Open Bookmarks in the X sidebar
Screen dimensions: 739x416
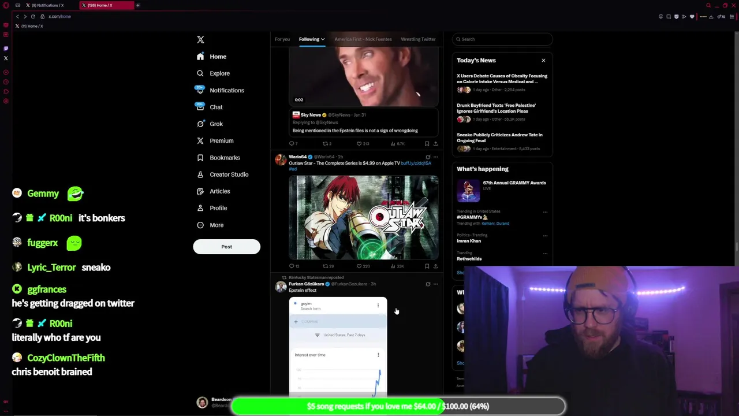pos(218,157)
